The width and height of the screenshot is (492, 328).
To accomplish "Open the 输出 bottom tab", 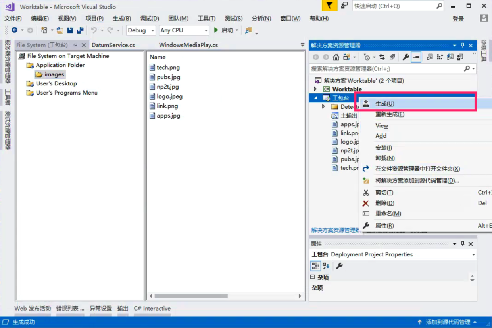I will point(123,308).
